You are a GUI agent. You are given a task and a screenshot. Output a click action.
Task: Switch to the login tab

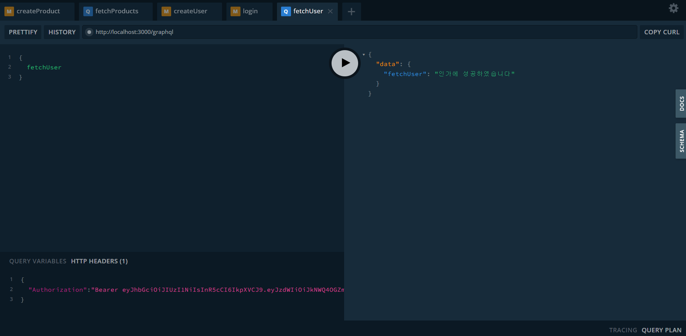click(249, 11)
